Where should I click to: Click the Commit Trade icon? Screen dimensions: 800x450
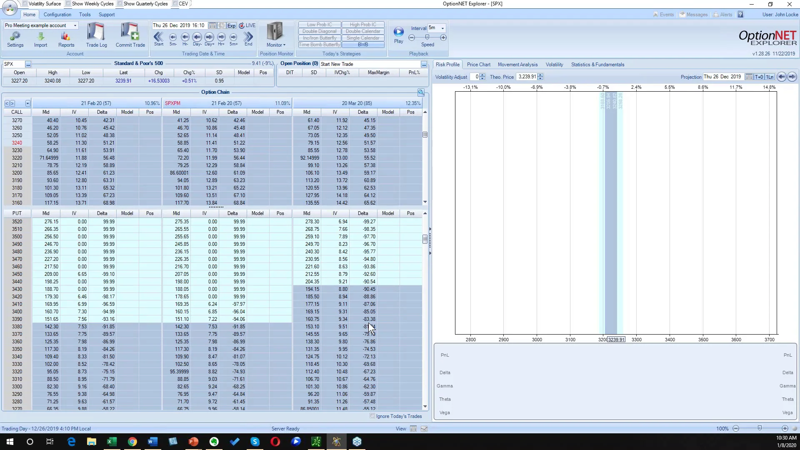[130, 35]
